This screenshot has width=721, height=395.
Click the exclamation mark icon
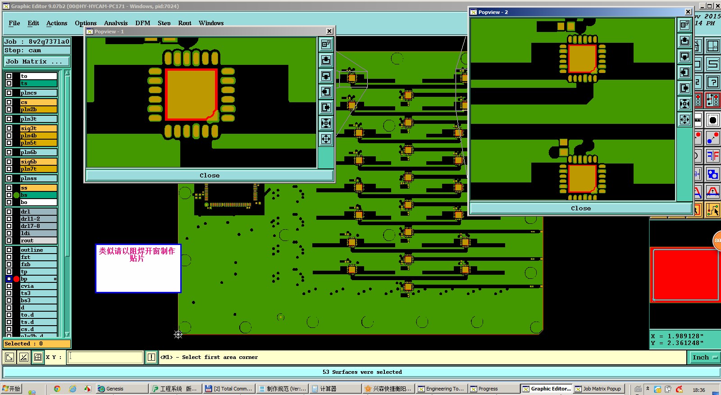point(151,358)
